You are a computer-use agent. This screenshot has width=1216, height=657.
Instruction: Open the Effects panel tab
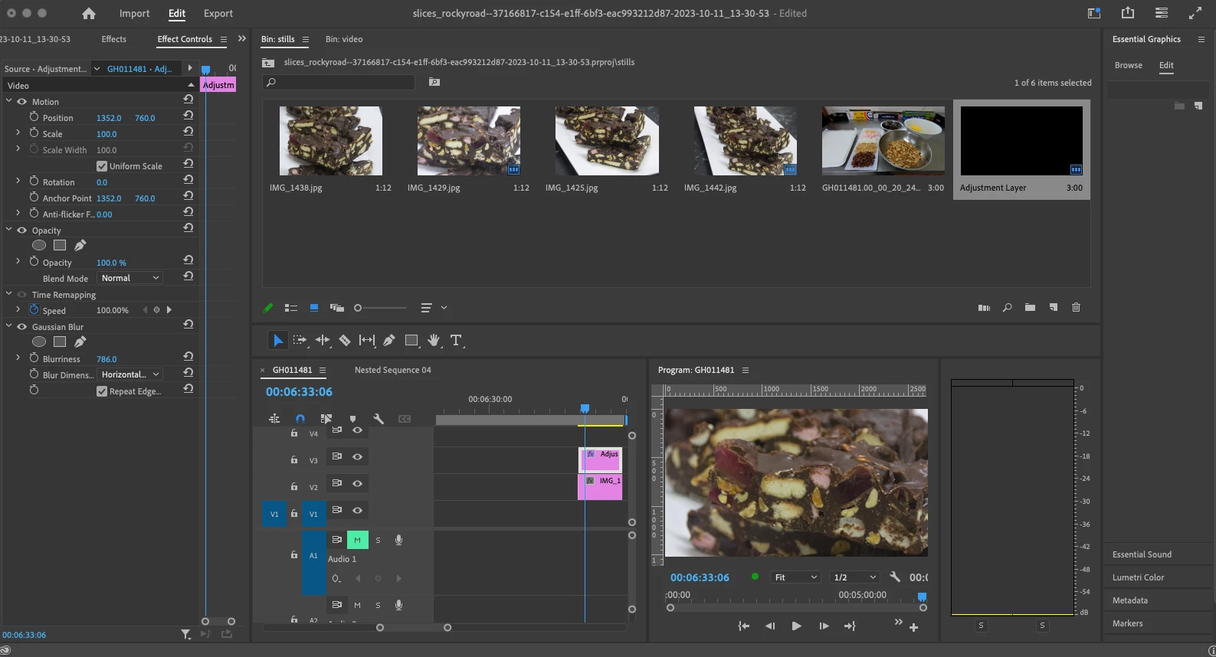(113, 39)
